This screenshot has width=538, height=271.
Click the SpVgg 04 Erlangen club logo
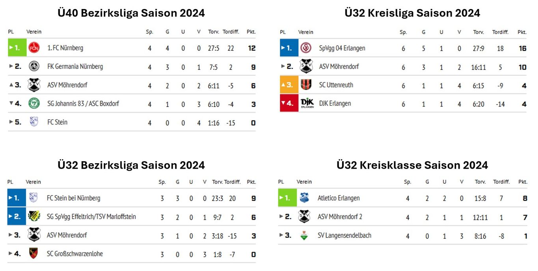pyautogui.click(x=306, y=48)
